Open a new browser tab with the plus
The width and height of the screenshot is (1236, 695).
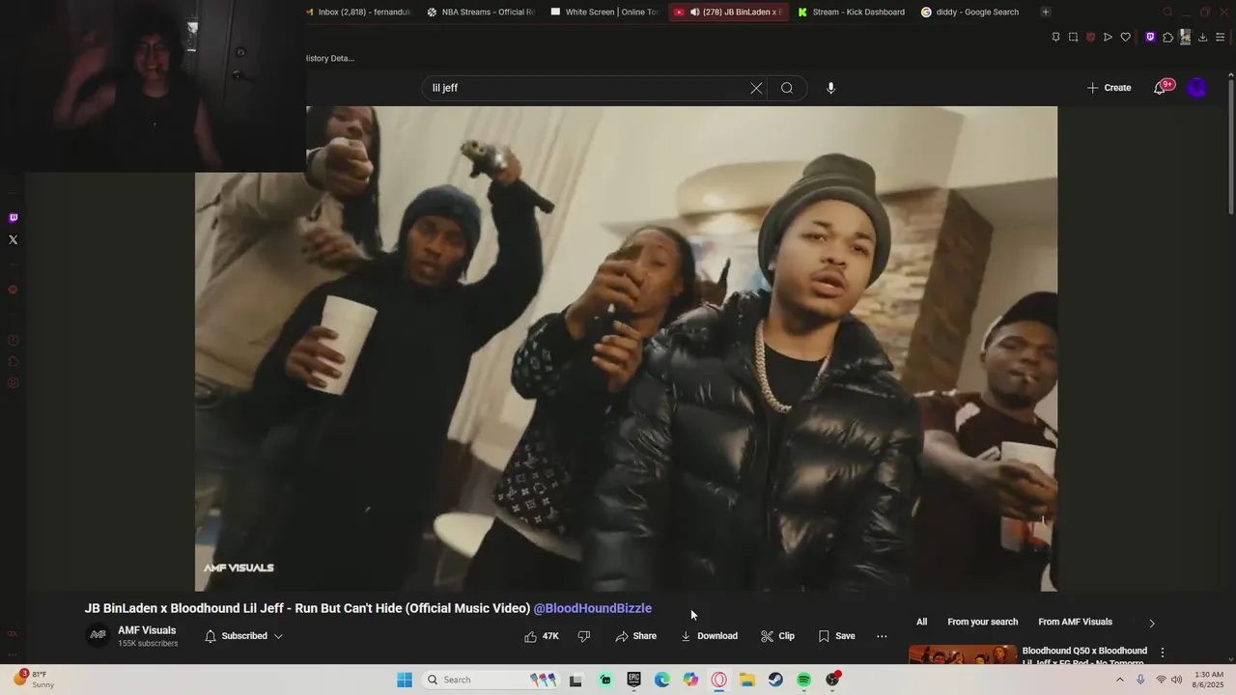(x=1046, y=12)
